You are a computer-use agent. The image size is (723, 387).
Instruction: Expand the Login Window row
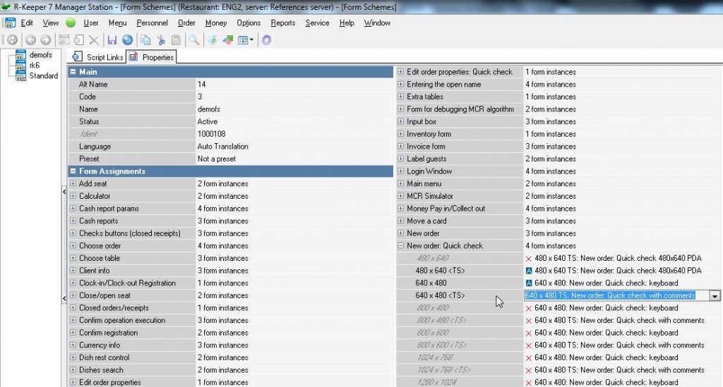pos(401,171)
